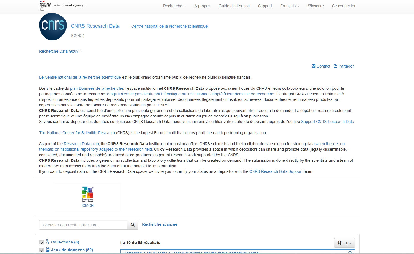Open the ICMCB collection thumbnail
This screenshot has height=254, width=414.
87,194
